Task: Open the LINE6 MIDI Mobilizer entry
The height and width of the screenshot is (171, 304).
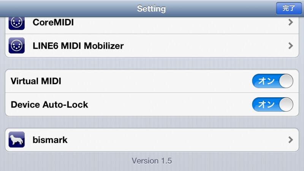Action: (152, 46)
